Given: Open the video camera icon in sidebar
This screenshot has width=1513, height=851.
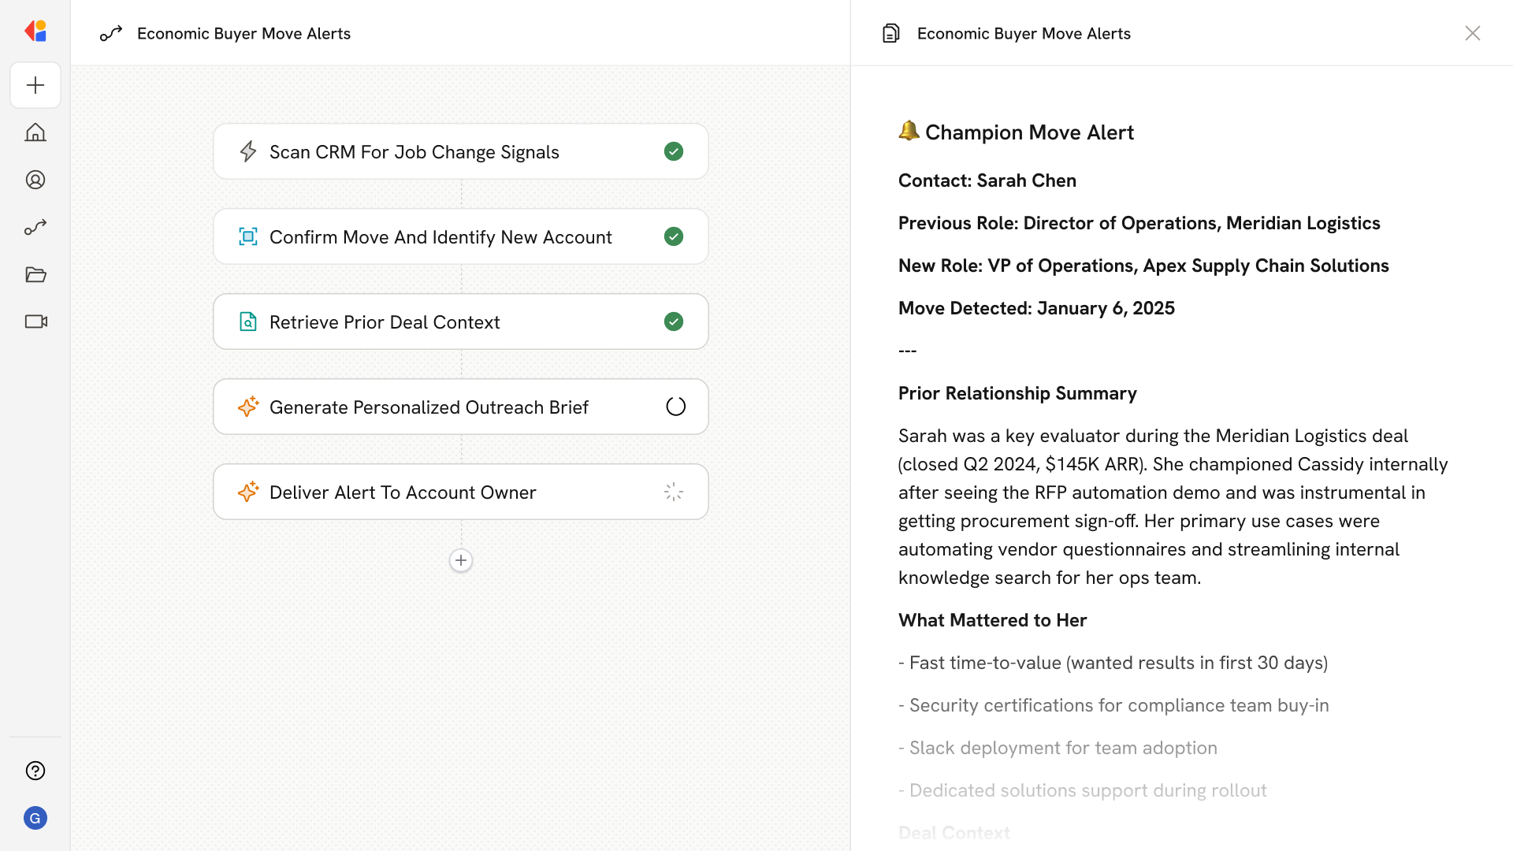Looking at the screenshot, I should (35, 321).
